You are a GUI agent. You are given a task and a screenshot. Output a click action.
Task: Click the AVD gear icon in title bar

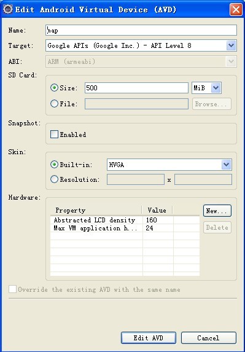click(8, 9)
